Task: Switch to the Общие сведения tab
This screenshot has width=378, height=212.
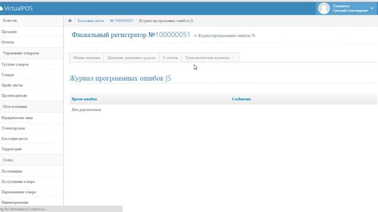Action: pyautogui.click(x=87, y=58)
